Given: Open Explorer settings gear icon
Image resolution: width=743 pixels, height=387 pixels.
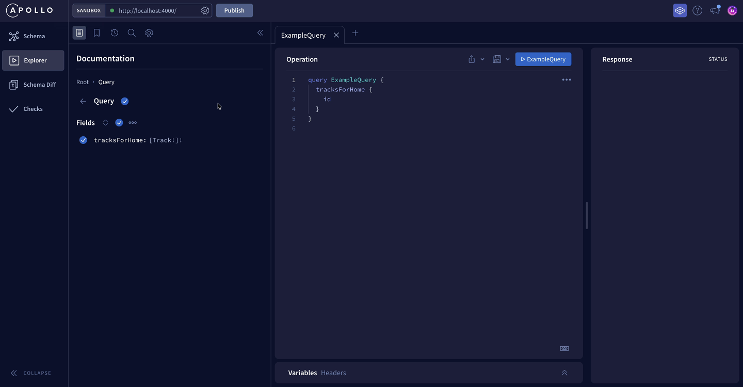Looking at the screenshot, I should coord(149,33).
